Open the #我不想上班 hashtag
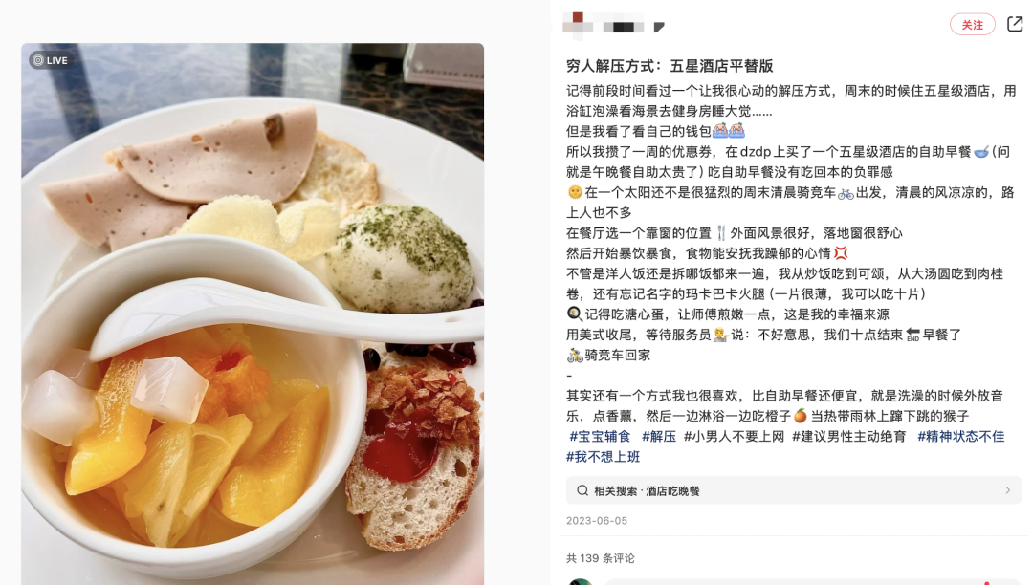The height and width of the screenshot is (585, 1033). coord(603,457)
